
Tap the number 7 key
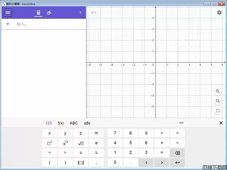[x=115, y=133]
